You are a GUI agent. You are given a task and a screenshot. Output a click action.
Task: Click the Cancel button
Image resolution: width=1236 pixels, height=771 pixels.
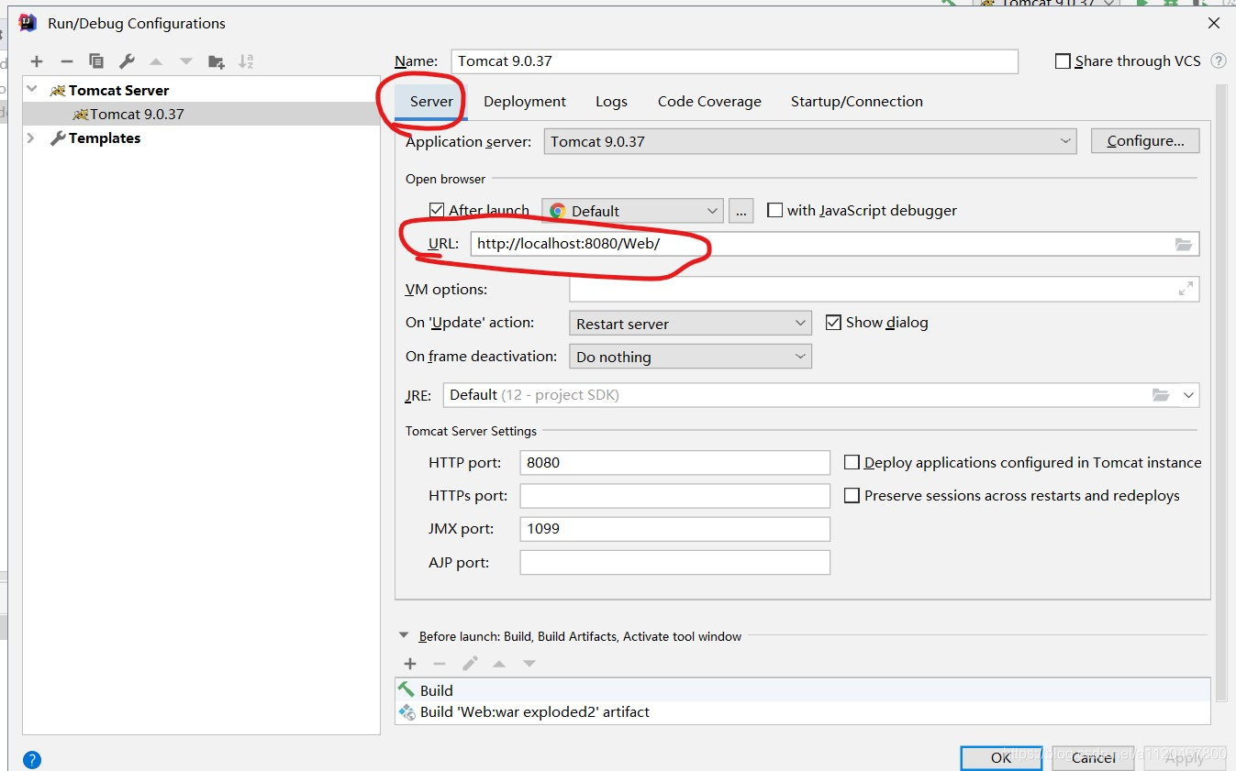1094,757
